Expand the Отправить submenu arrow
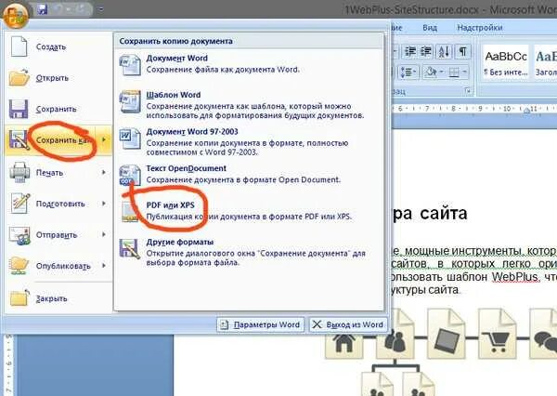557x396 pixels. pos(104,234)
